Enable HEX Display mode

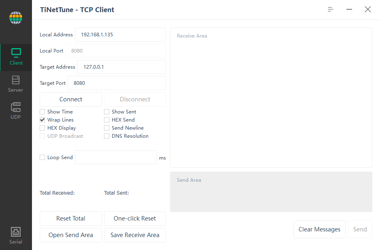(42, 128)
